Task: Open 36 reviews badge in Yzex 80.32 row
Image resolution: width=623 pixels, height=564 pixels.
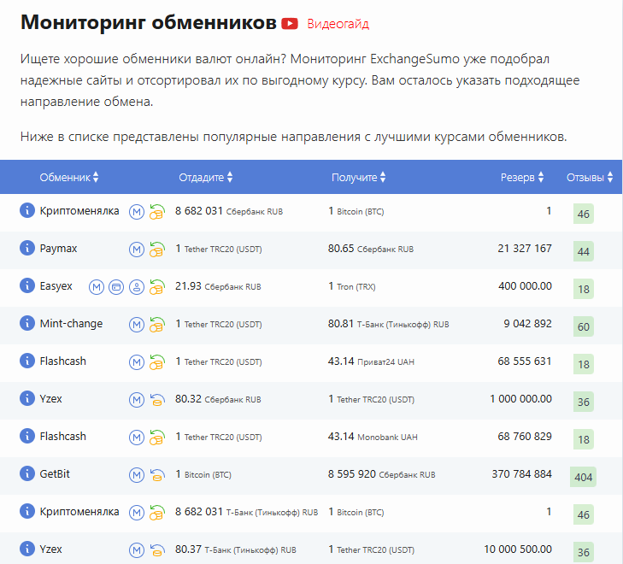Action: point(584,402)
